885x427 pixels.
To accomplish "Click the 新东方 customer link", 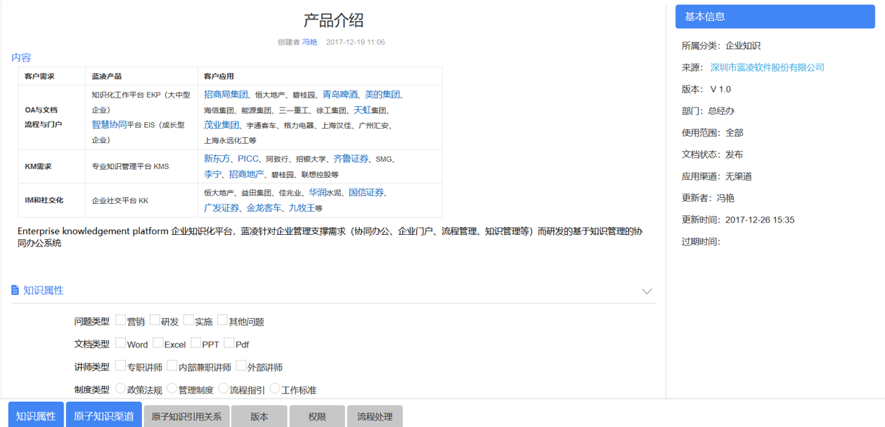I will pos(217,159).
